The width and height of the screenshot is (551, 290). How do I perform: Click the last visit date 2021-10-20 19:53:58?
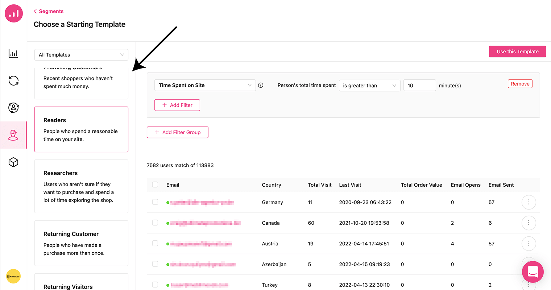[364, 223]
